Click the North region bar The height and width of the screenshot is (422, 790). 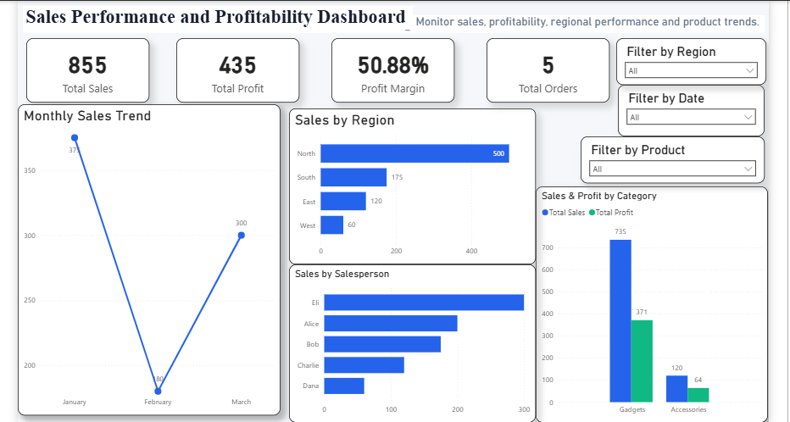[x=414, y=153]
